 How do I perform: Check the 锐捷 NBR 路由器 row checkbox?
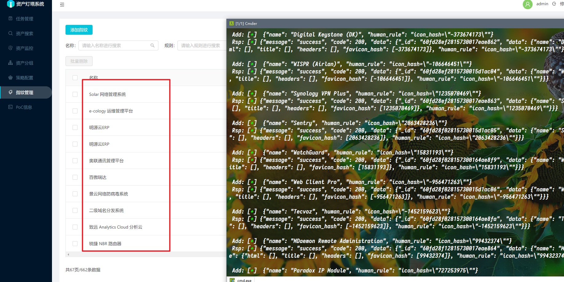coord(75,244)
